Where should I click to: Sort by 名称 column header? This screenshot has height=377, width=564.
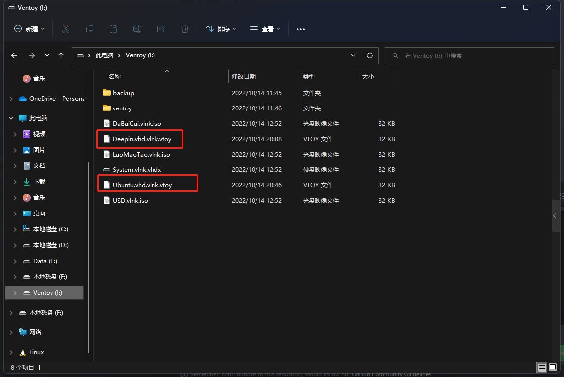(x=115, y=77)
